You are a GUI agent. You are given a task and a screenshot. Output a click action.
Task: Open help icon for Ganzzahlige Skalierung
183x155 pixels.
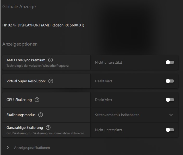click(48, 127)
